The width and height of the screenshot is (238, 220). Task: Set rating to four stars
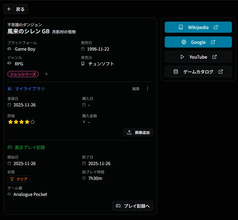(27, 122)
